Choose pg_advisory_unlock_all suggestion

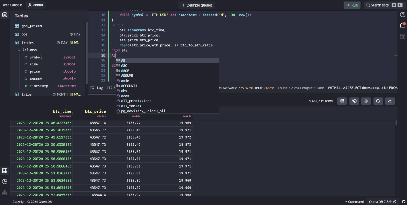click(x=167, y=111)
